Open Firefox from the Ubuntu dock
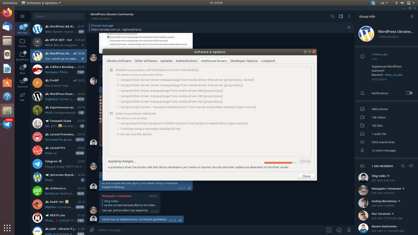 point(7,13)
